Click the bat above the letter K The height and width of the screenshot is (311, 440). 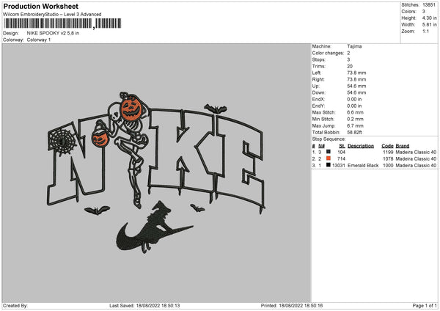(x=215, y=109)
